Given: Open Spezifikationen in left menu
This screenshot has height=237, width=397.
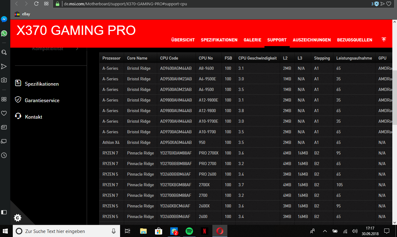Looking at the screenshot, I should point(42,84).
